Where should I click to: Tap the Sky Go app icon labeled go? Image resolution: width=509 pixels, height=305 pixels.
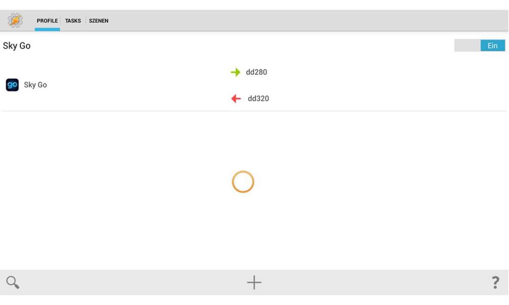pos(12,85)
